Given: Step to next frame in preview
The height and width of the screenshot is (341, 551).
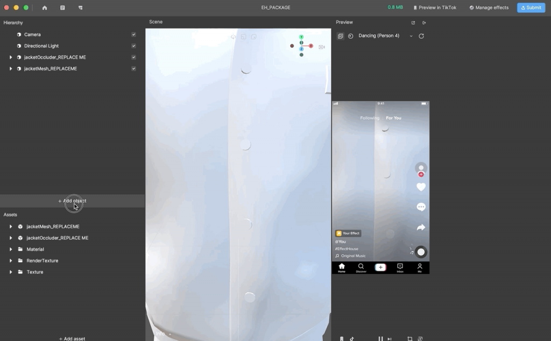Looking at the screenshot, I should [390, 338].
